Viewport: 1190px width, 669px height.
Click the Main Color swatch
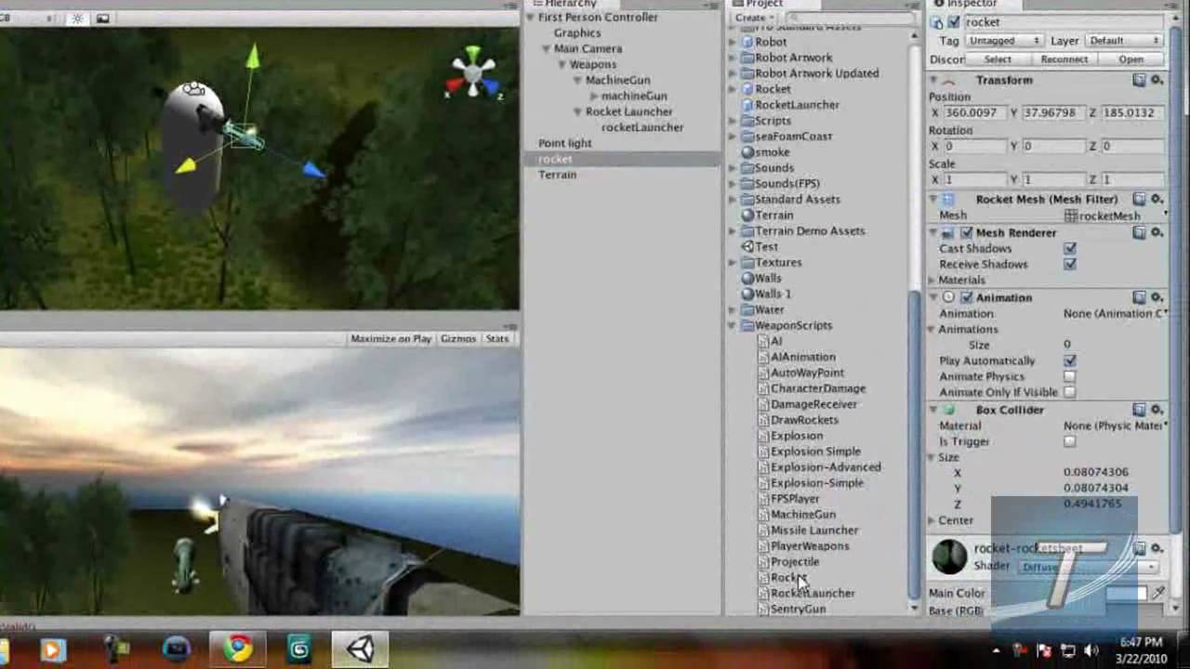coord(1125,593)
